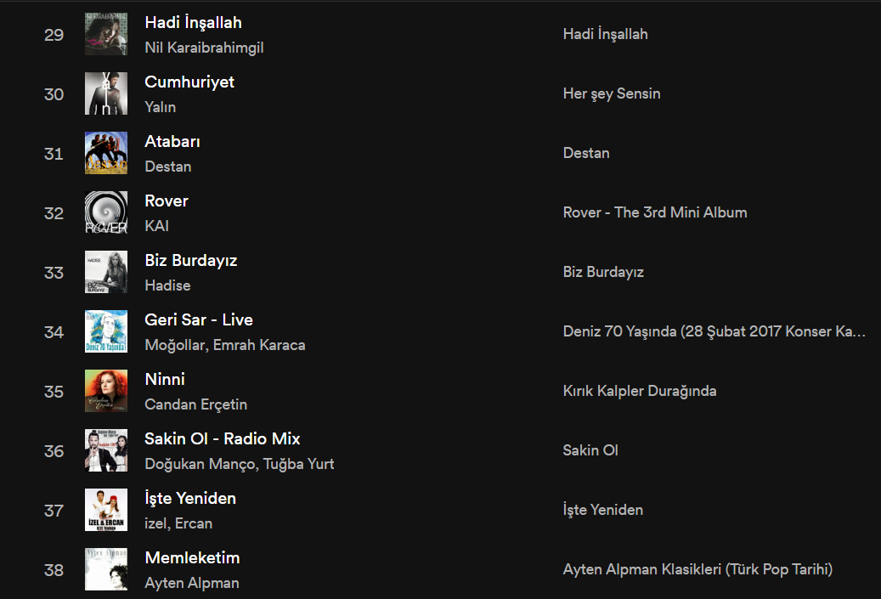Image resolution: width=881 pixels, height=599 pixels.
Task: Open album Rover - The 3rd Mini Album
Action: (x=654, y=212)
